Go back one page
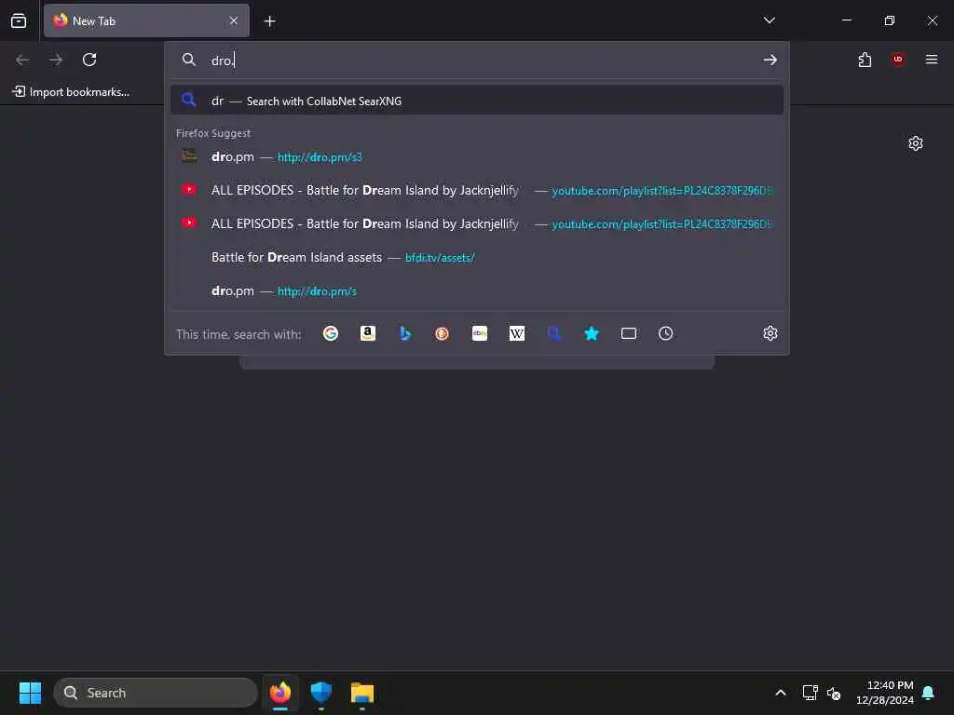The image size is (954, 715). click(22, 60)
